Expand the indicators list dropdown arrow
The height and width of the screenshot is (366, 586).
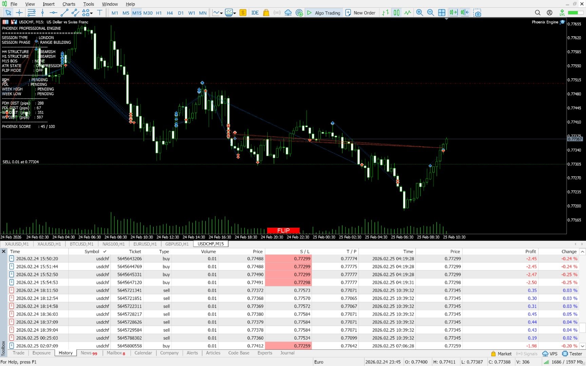coord(221,13)
